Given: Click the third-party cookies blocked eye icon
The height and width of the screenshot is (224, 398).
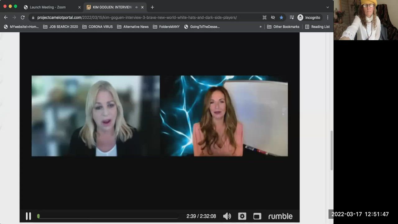Looking at the screenshot, I should pos(273,17).
